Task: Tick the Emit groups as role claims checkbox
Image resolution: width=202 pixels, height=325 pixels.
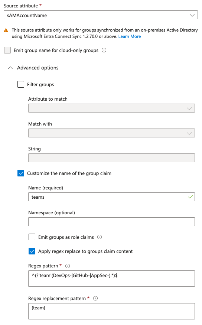Action: (32, 237)
